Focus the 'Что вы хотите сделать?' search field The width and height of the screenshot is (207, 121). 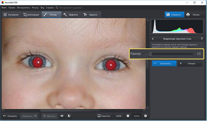coord(71,8)
